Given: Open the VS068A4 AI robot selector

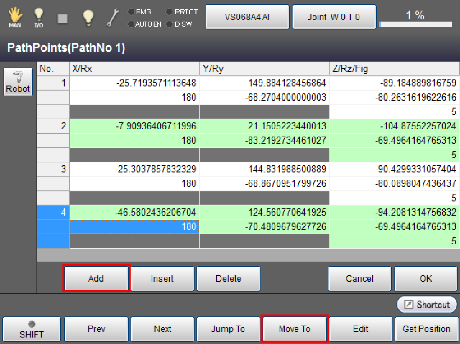Looking at the screenshot, I should 247,17.
